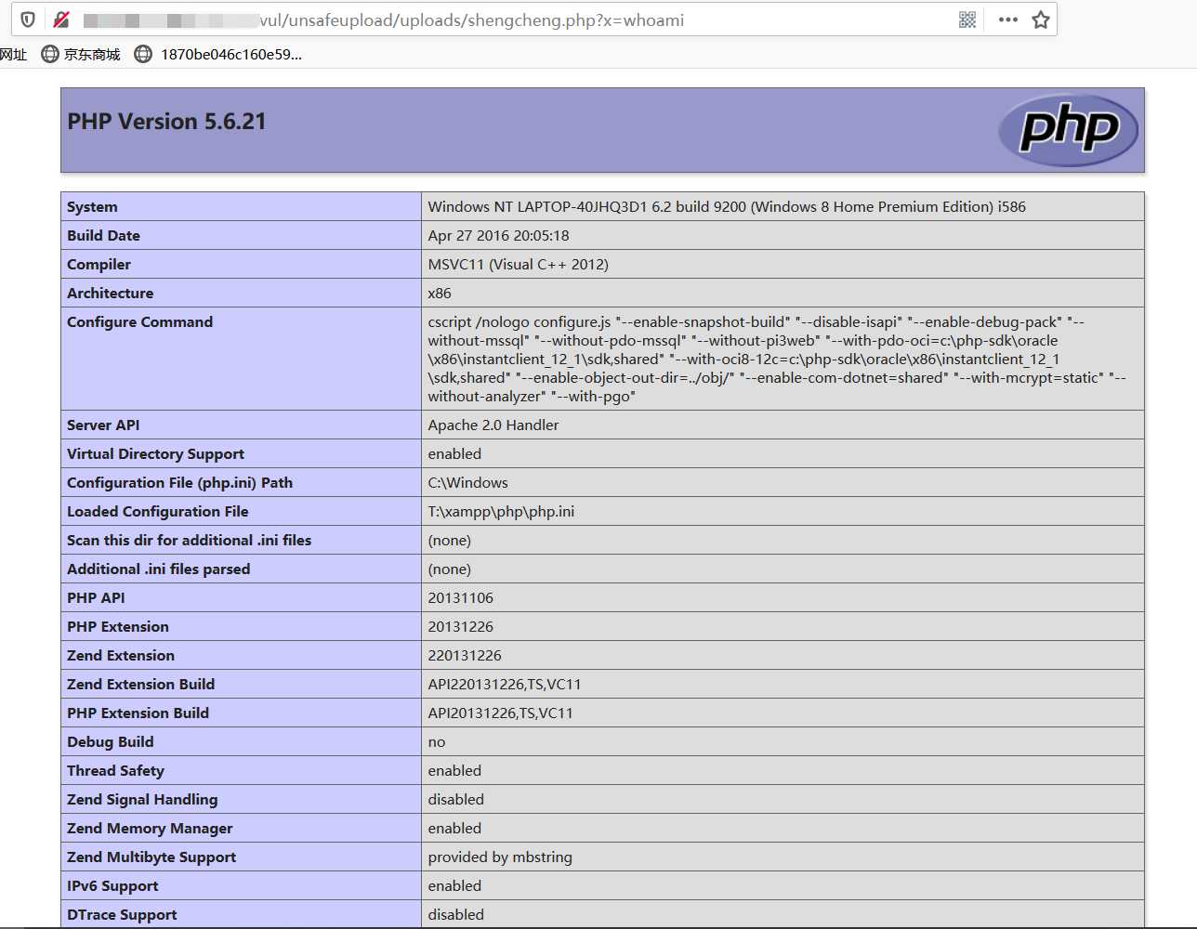Select the PHP Extension label
Screen dimensions: 1197x929
point(118,626)
